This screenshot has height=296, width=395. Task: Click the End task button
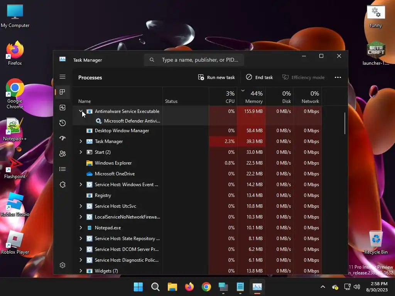coord(260,77)
